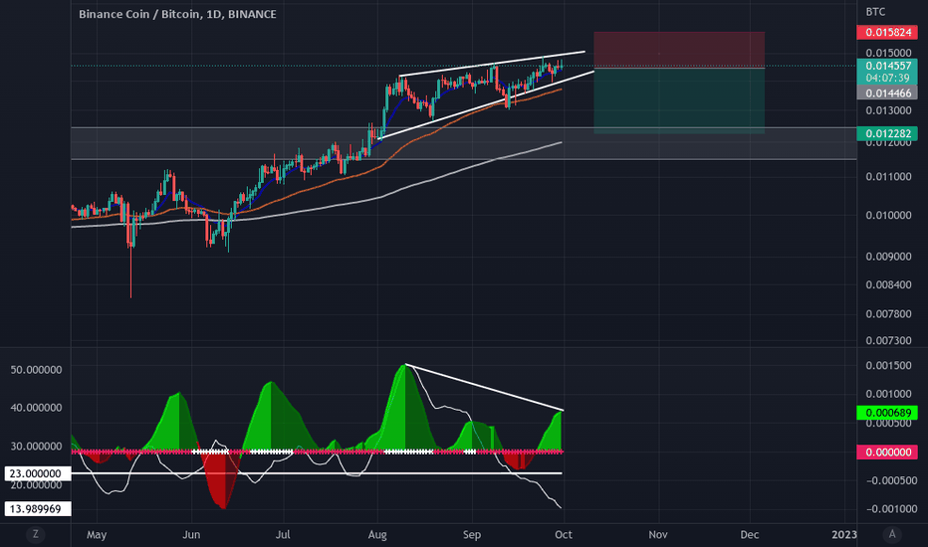Click the 13.989969 indicator value label
Image resolution: width=928 pixels, height=547 pixels.
37,508
